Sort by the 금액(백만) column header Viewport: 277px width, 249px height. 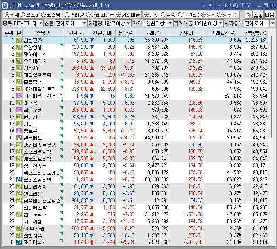coord(255,33)
